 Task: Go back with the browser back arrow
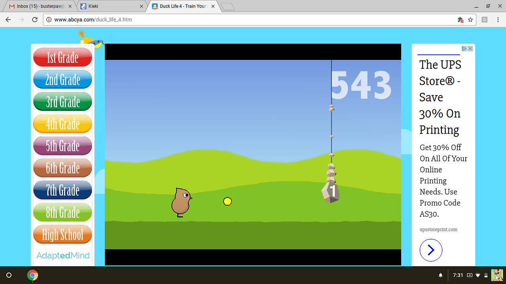click(8, 20)
